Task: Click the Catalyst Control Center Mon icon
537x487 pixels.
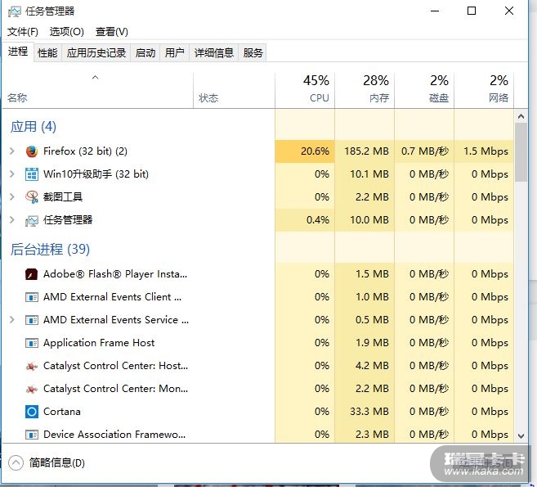Action: (x=32, y=389)
